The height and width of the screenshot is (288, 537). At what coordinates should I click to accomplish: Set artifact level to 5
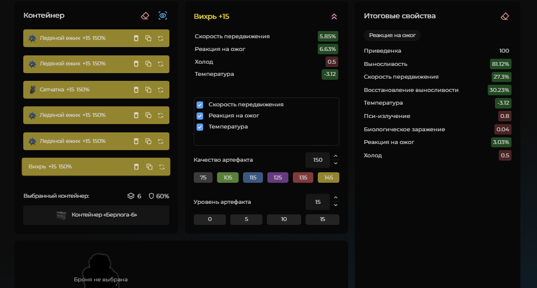coord(246,219)
